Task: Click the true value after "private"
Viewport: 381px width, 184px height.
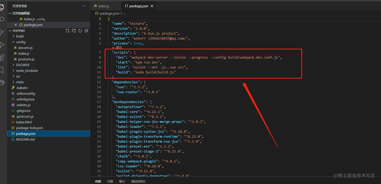Action: pos(138,43)
